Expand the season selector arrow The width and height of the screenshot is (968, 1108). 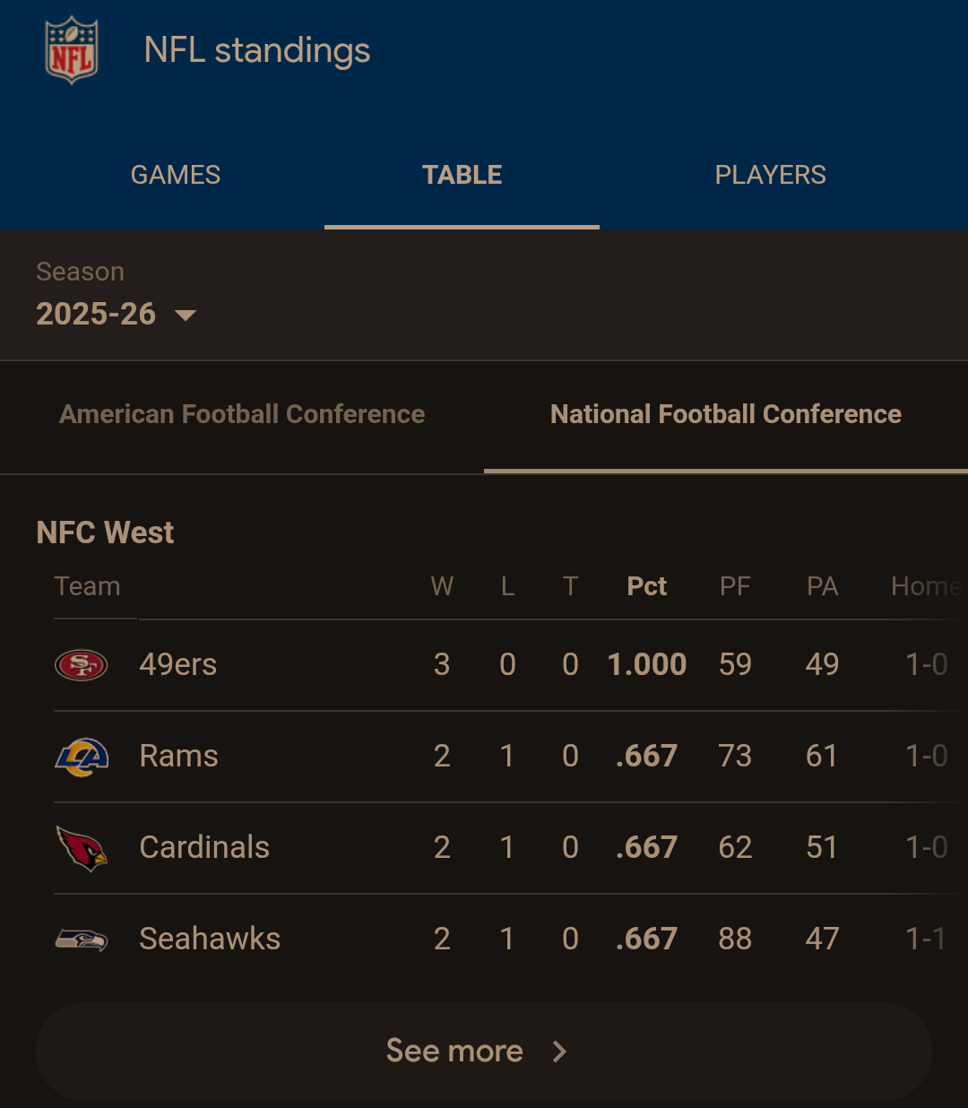(186, 315)
